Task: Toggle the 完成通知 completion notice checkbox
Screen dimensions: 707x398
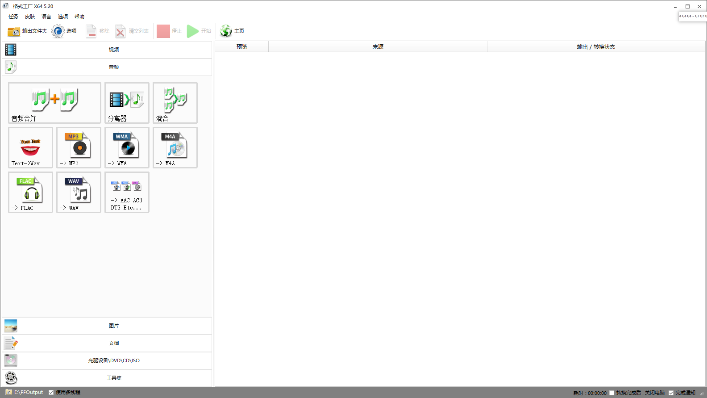Action: coord(671,393)
